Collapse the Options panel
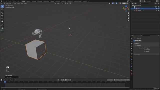This screenshot has width=160, height=90. click(134, 43)
